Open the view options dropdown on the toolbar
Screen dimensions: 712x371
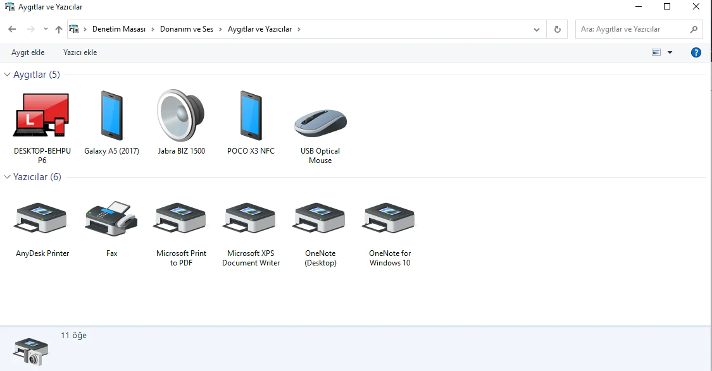click(x=669, y=52)
